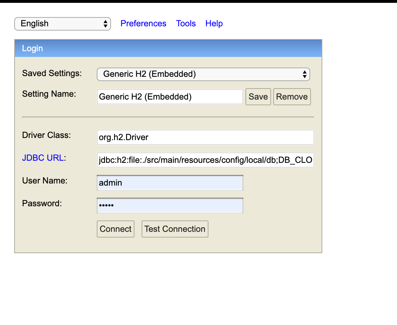Viewport: 397px width, 325px height.
Task: Click the JDBC URL input field
Action: (205, 160)
